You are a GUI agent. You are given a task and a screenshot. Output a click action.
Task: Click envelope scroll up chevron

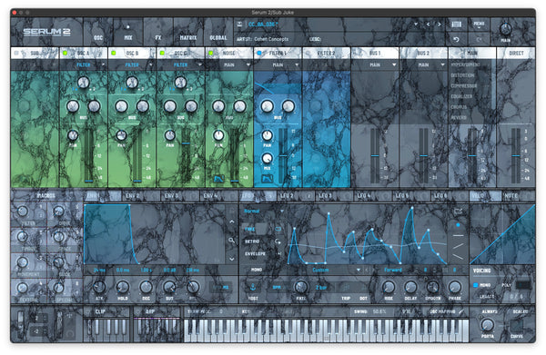(231, 222)
